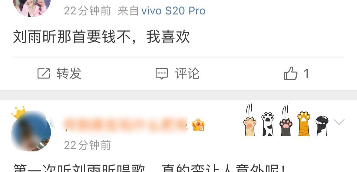Tap the black-and-white spotted cat paw
The height and width of the screenshot is (172, 357).
[267, 124]
